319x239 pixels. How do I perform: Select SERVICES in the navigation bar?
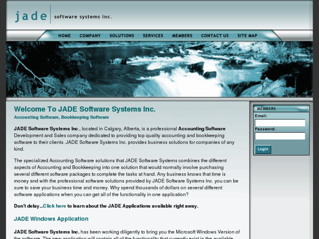tap(153, 36)
